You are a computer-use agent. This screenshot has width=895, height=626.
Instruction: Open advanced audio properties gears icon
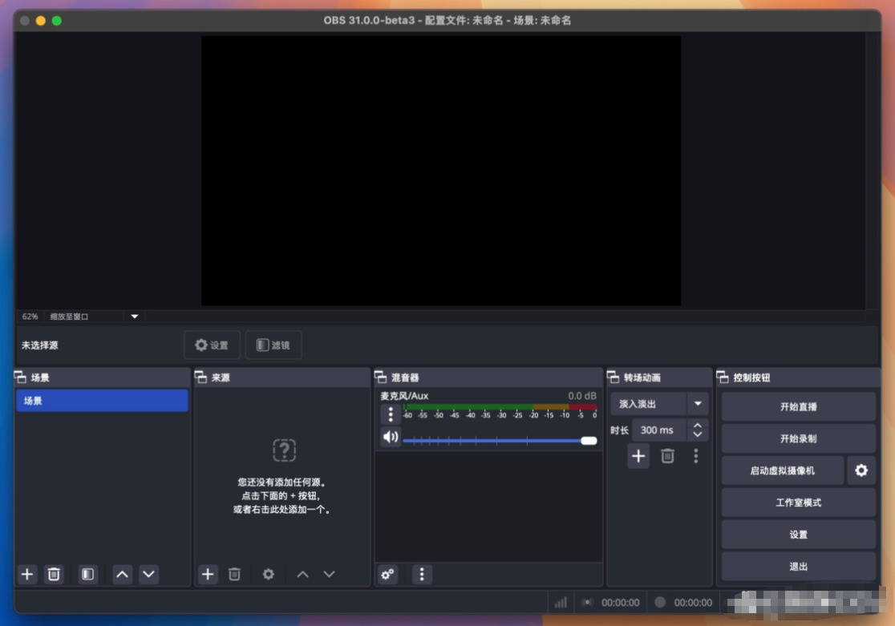click(387, 574)
